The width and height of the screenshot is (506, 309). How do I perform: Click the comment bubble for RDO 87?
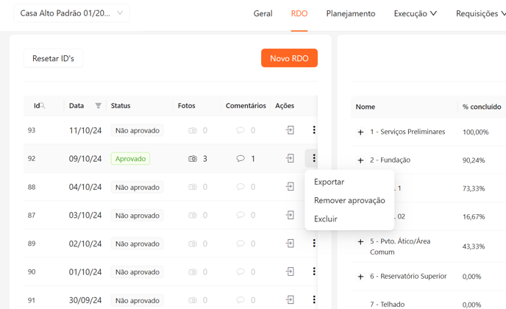click(x=240, y=215)
